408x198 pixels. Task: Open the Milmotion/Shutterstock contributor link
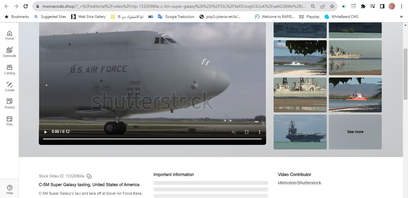pos(299,183)
